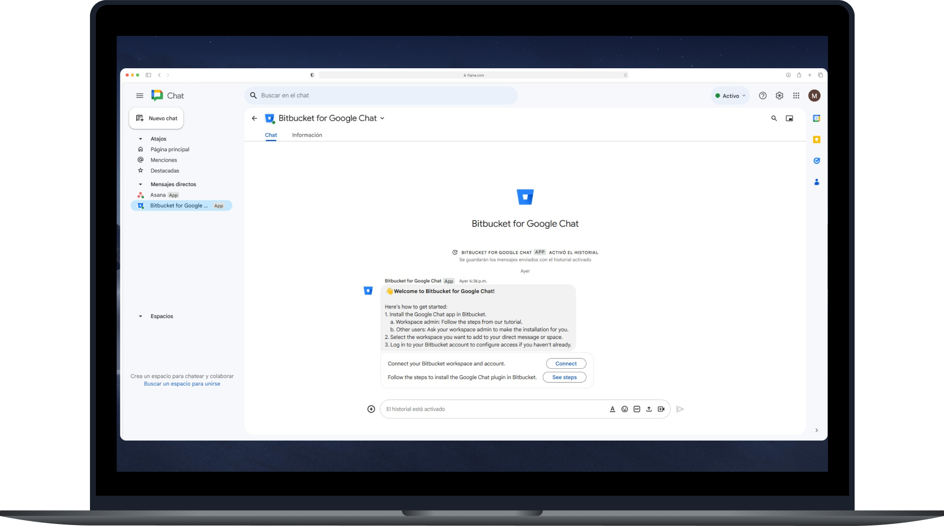Focus the Buscar en el chat field
The image size is (944, 526).
(381, 96)
